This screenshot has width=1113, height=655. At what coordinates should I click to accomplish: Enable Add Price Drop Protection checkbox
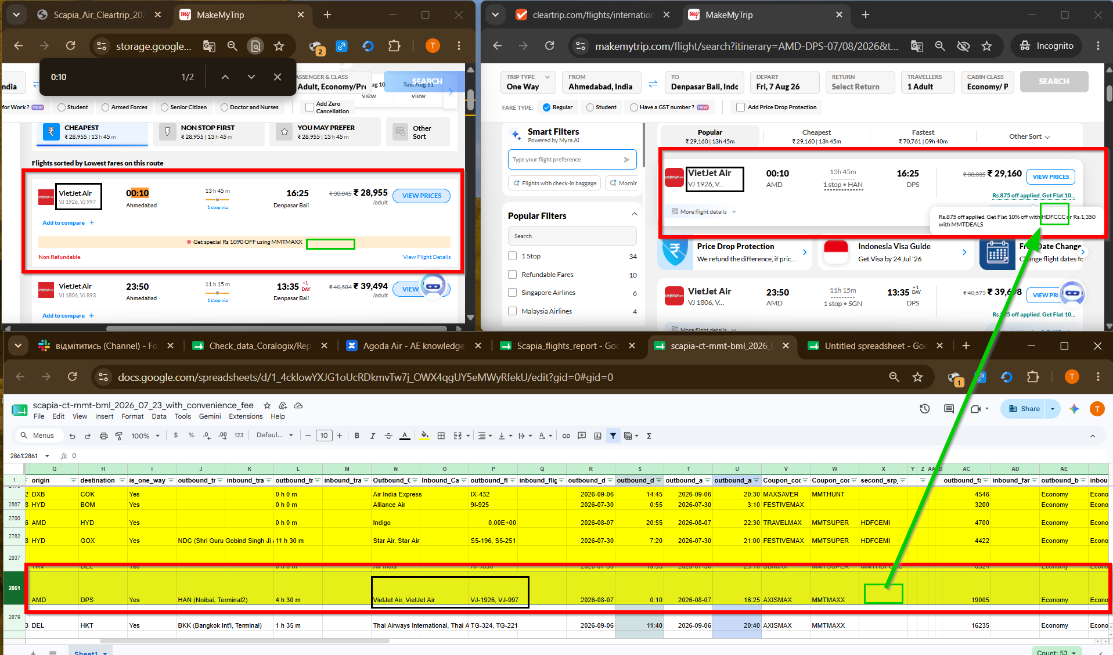740,107
